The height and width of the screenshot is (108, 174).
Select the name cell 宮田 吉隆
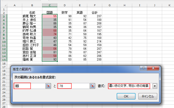(32, 52)
